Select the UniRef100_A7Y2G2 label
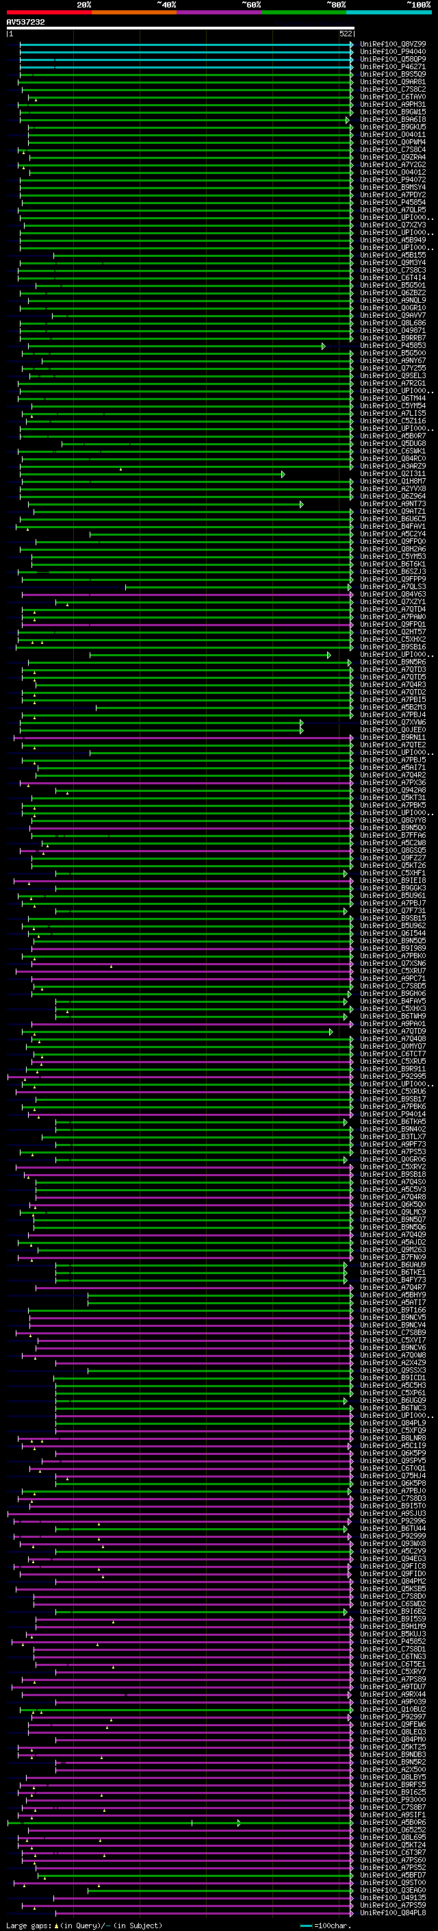 [x=392, y=165]
